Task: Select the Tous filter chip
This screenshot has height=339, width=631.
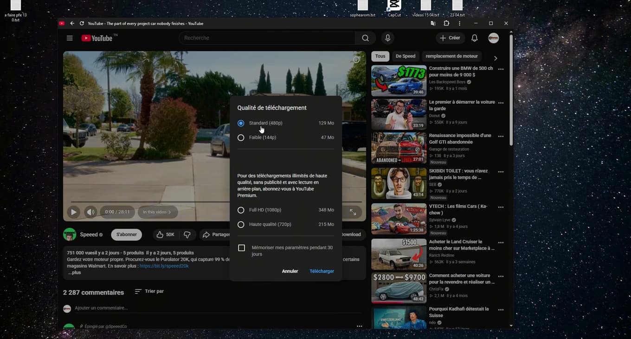Action: [380, 56]
